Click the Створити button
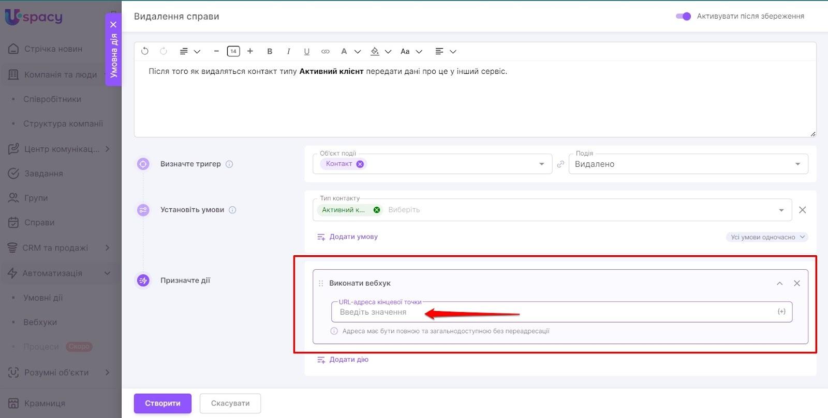828x418 pixels. click(162, 403)
